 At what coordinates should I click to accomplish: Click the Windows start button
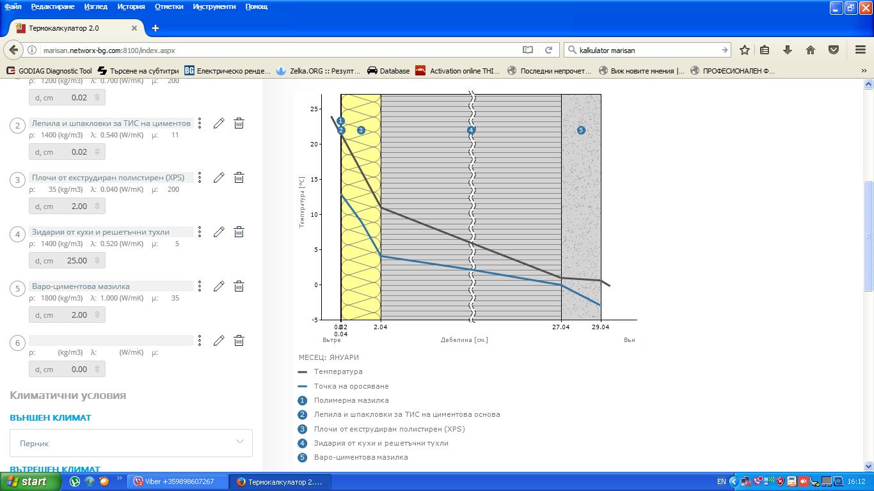pos(30,481)
